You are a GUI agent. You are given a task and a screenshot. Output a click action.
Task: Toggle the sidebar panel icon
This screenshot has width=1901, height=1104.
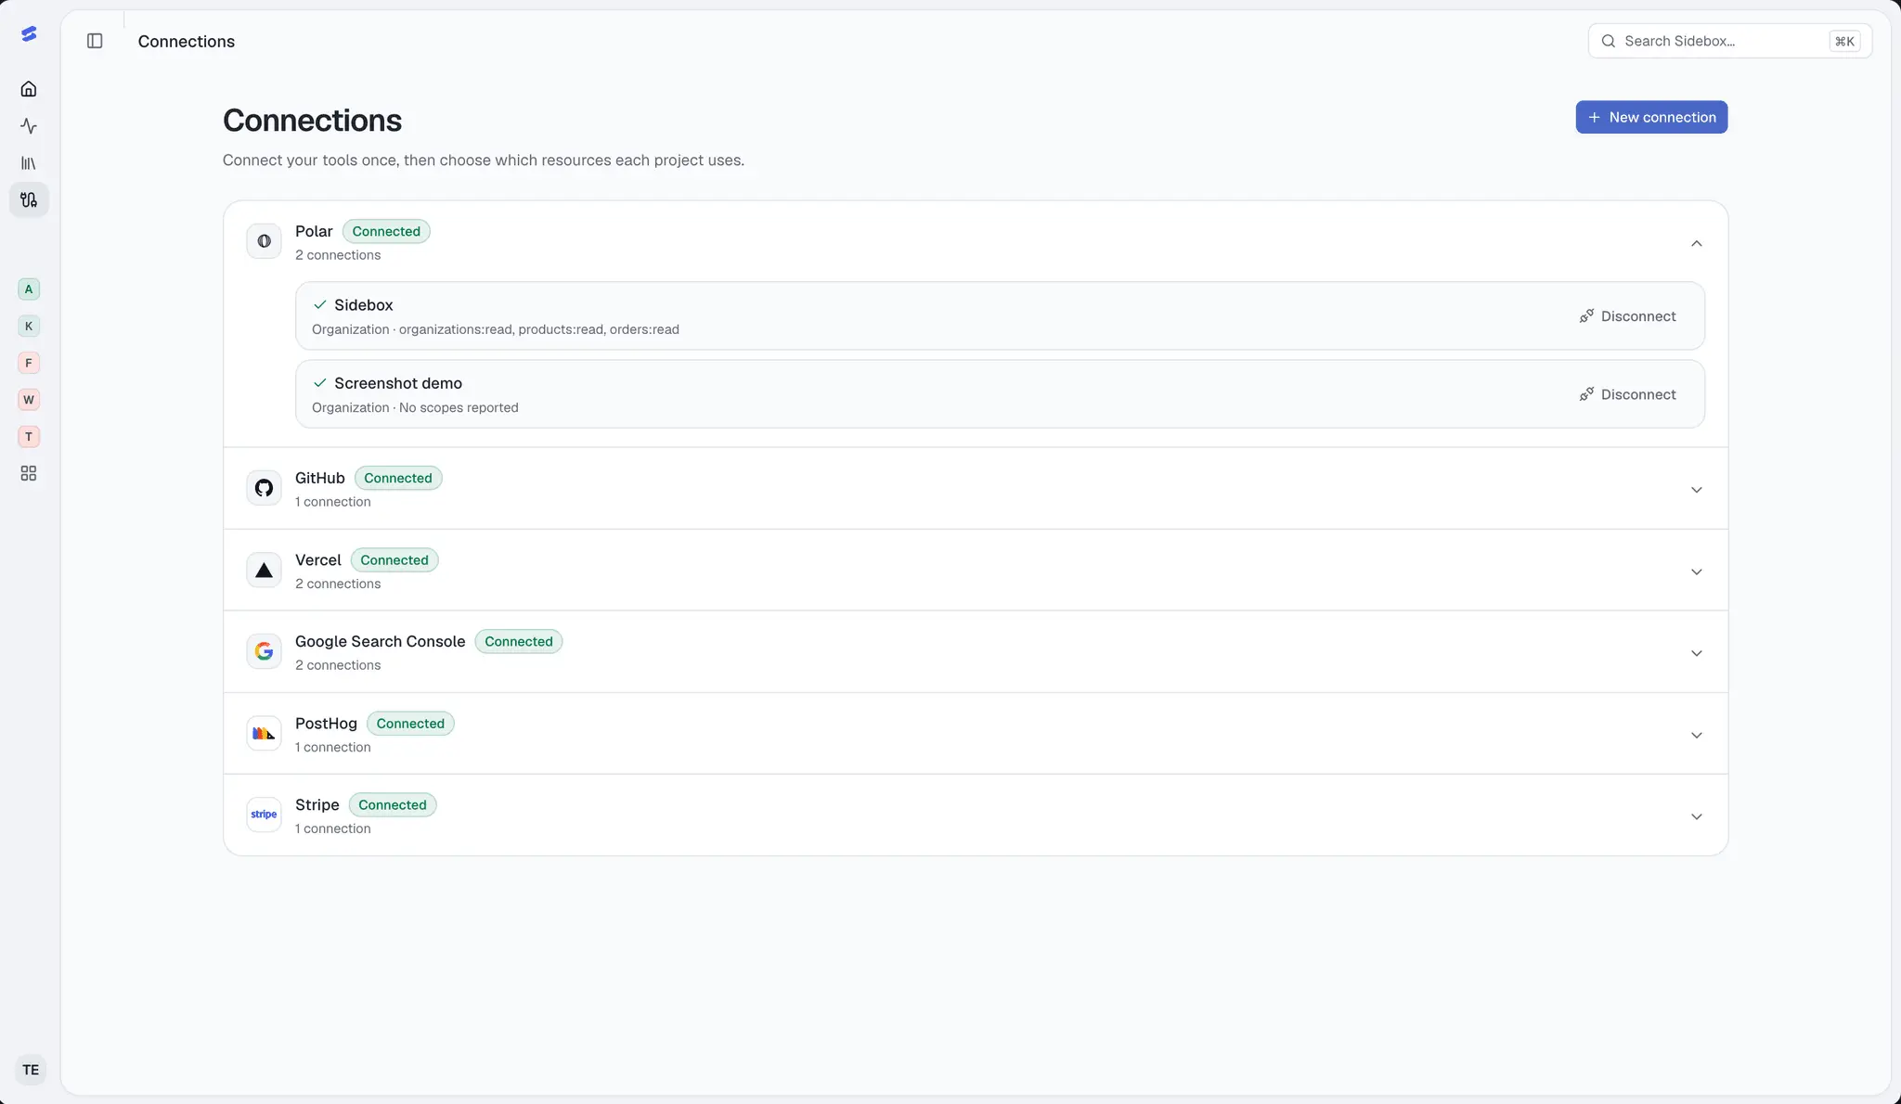click(x=95, y=41)
